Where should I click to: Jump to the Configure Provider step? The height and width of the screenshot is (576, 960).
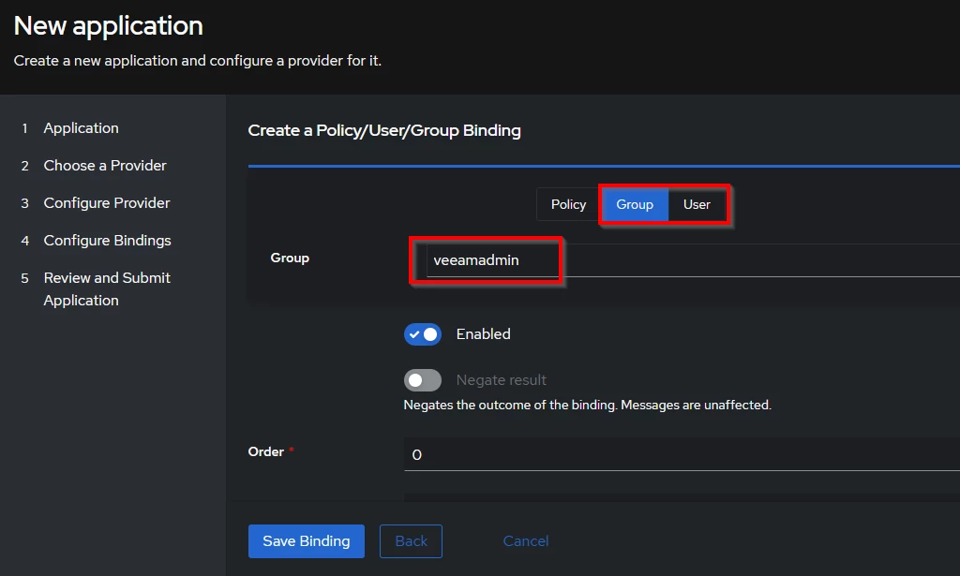click(107, 203)
